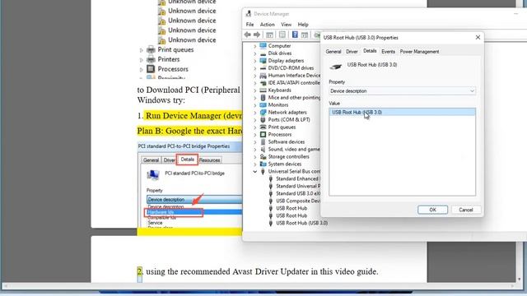The width and height of the screenshot is (527, 296).
Task: Click the Network adapters category icon
Action: 263,113
